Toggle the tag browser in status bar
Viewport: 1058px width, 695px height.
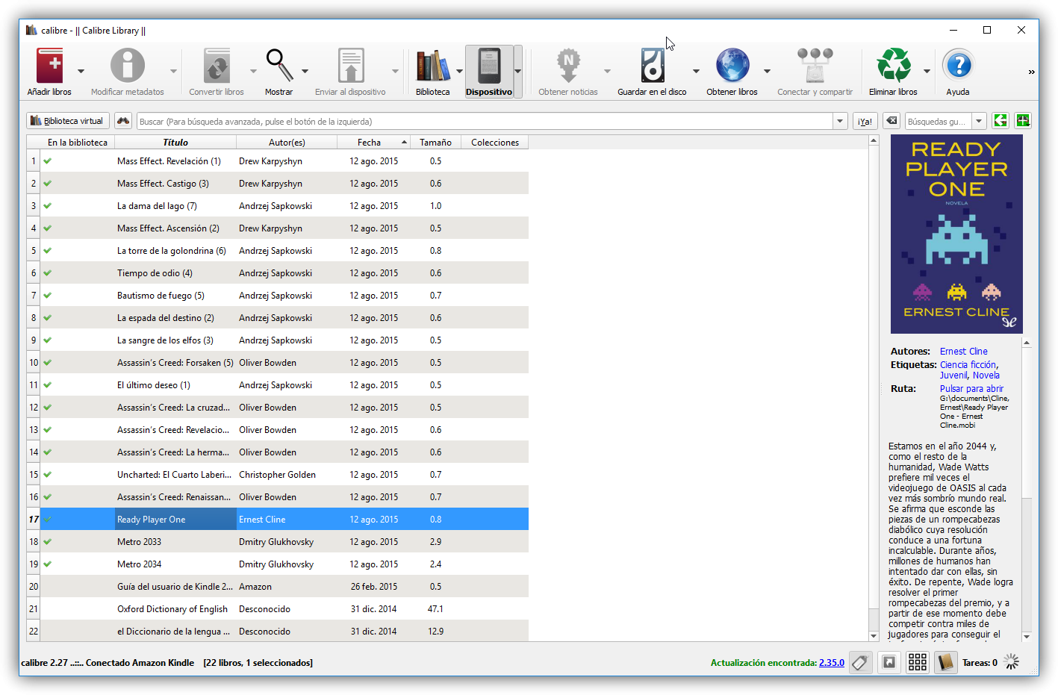(x=860, y=662)
